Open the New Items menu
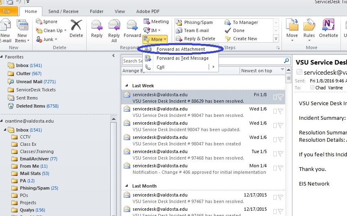347x216 pixels. [x=22, y=31]
